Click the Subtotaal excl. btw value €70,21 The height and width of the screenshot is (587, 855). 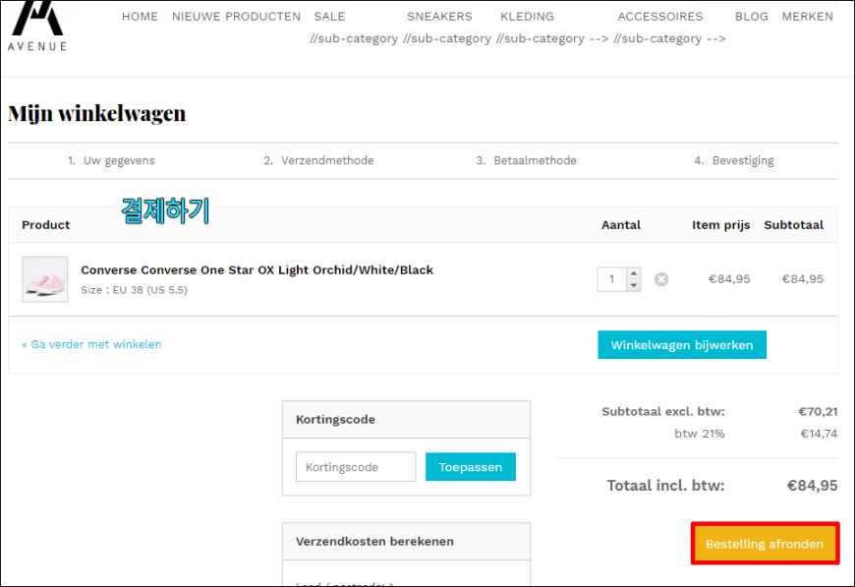click(818, 411)
